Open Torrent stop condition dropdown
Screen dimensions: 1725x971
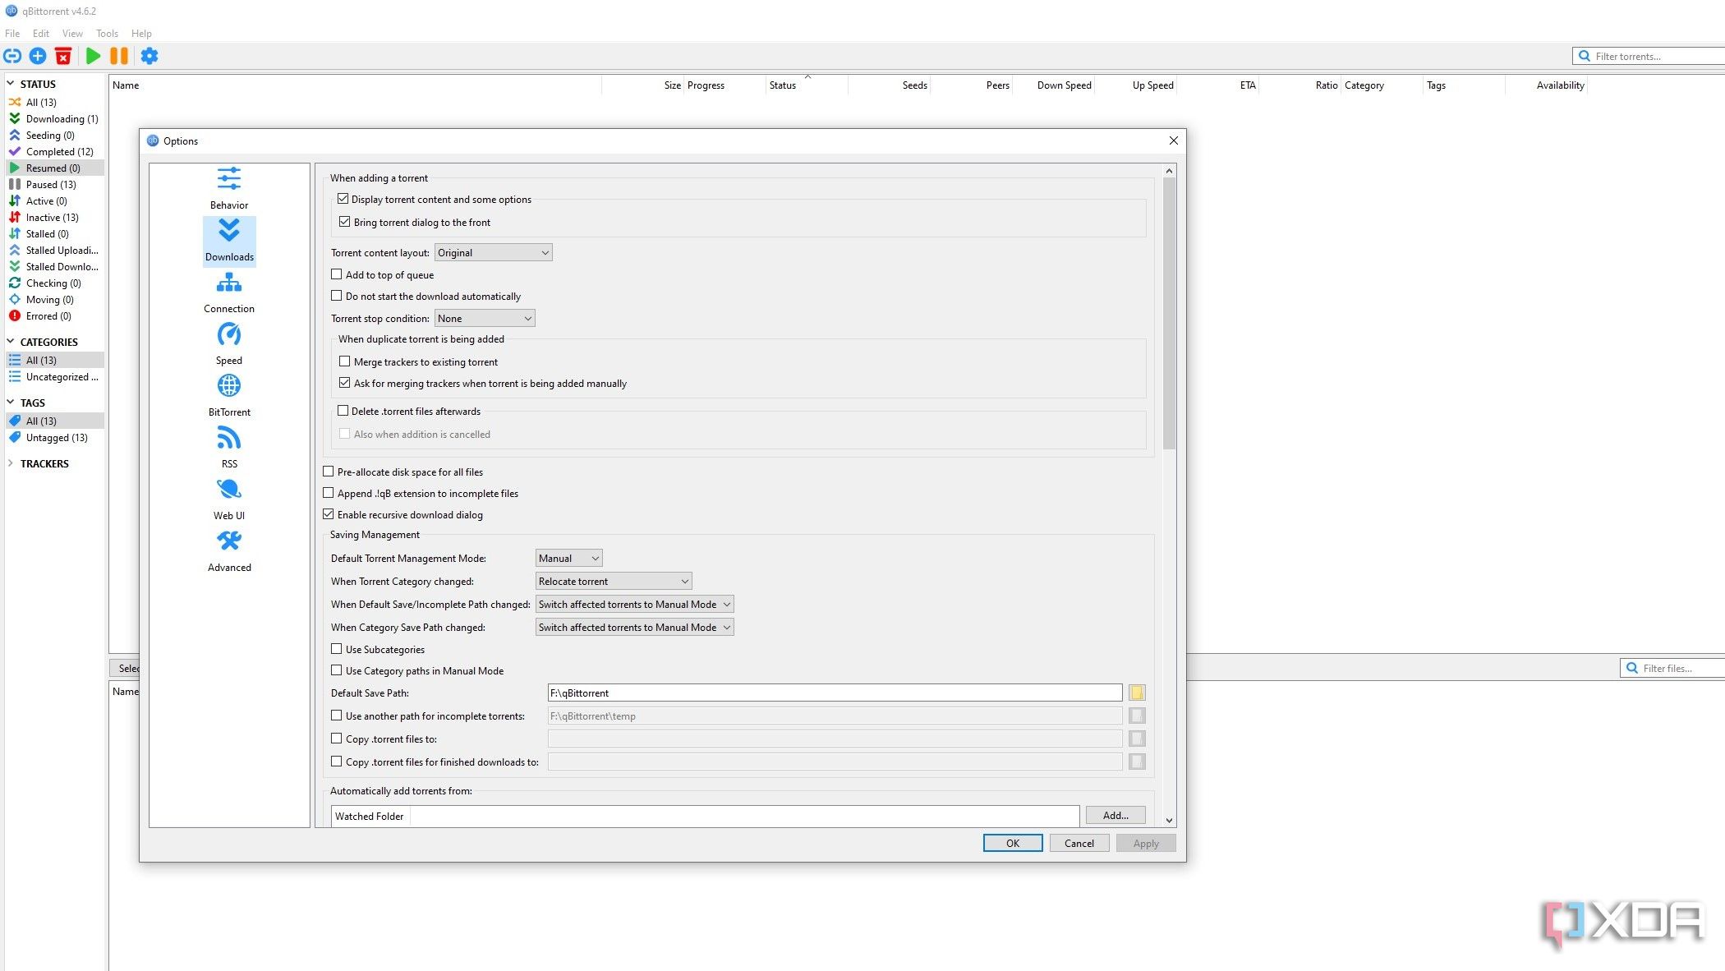pos(485,318)
